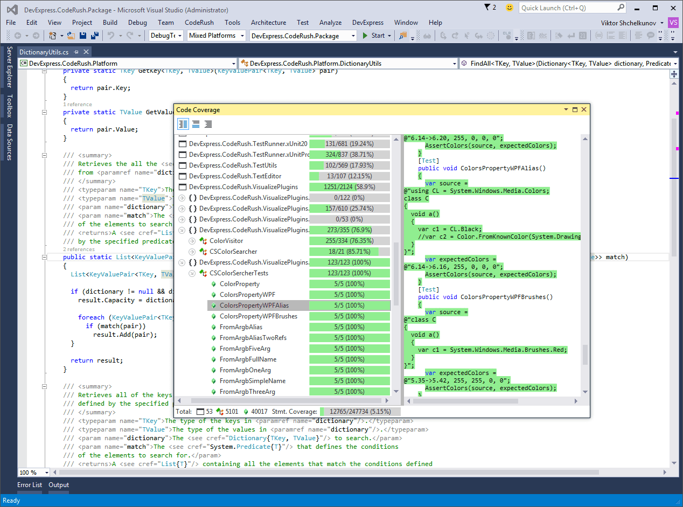Click the notifications flag icon

tap(487, 8)
